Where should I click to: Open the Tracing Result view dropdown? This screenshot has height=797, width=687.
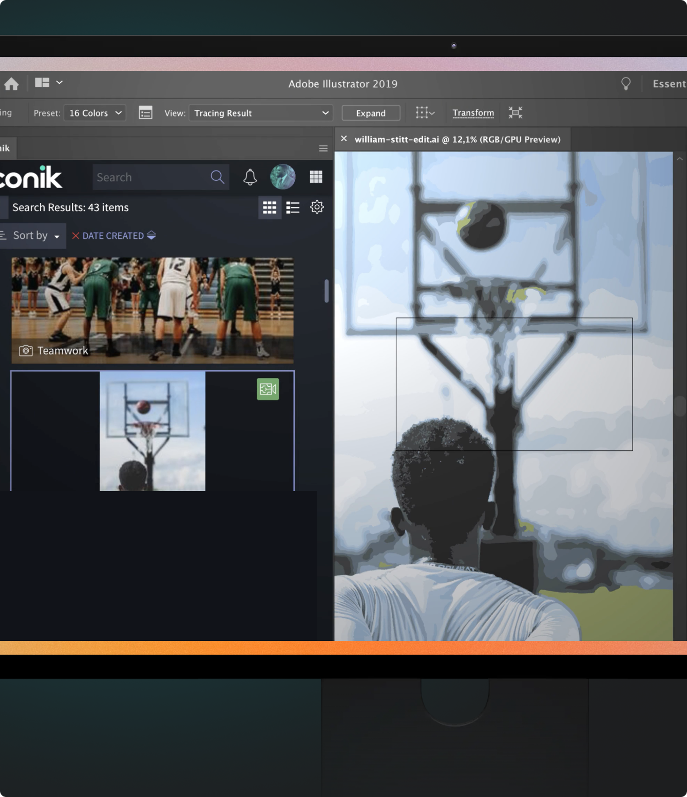click(261, 113)
